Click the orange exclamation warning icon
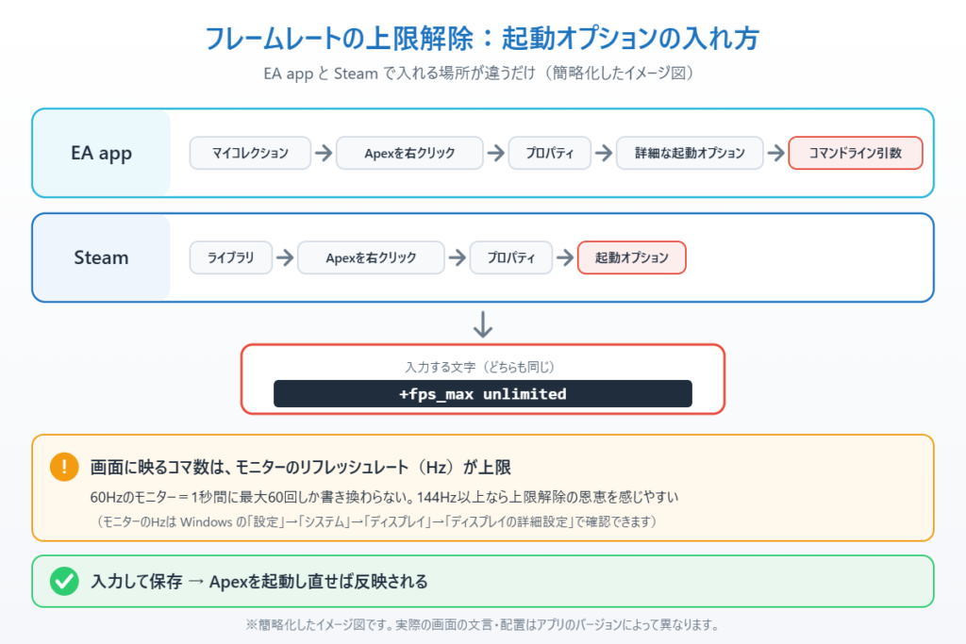Viewport: 966px width, 644px height. (64, 467)
